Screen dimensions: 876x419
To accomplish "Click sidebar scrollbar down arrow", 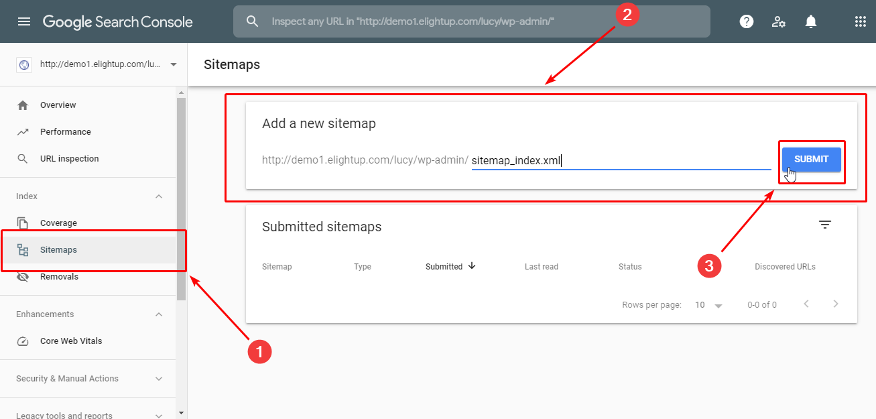I will [x=181, y=413].
